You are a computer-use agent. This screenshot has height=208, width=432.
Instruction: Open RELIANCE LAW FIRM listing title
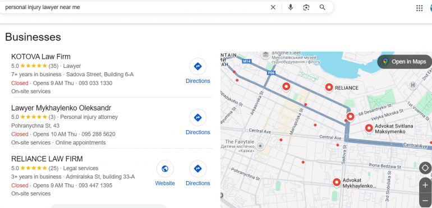pos(47,159)
